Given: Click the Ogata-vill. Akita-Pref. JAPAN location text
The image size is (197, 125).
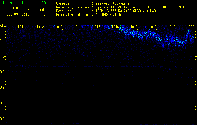Looking at the screenshot, I should tap(140, 7).
